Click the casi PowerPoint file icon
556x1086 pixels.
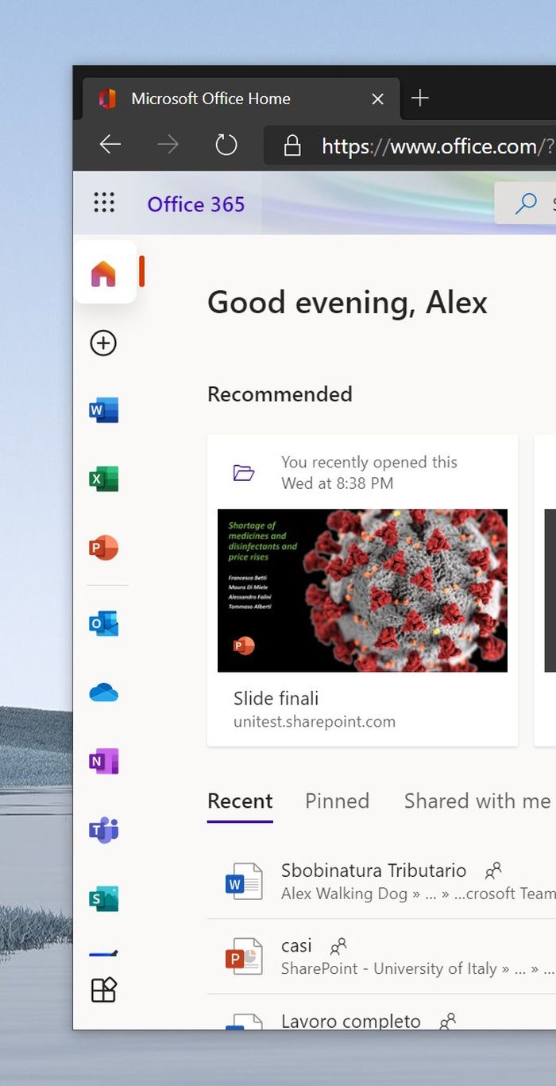(244, 956)
